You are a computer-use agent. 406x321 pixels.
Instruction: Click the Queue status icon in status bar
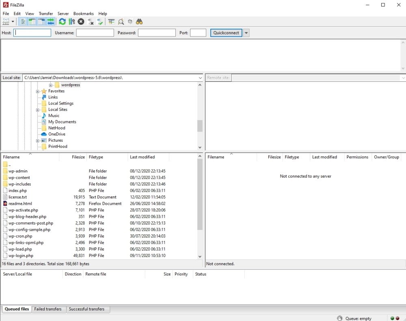tap(340, 319)
